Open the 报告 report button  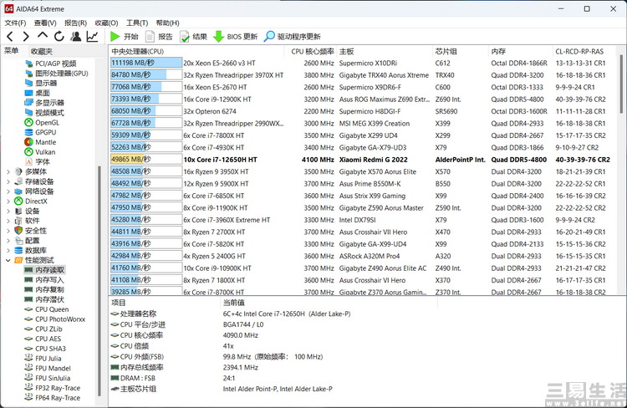click(x=159, y=37)
